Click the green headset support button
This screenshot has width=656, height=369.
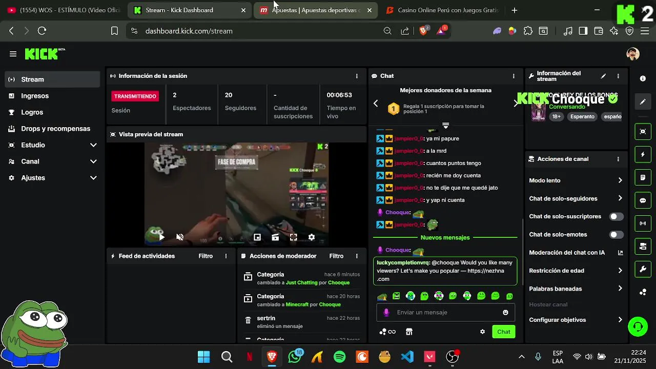pos(638,326)
